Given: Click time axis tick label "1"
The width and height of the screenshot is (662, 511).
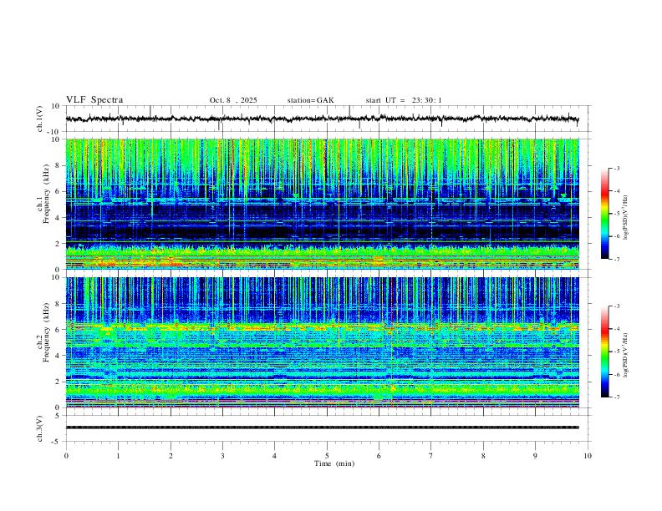Looking at the screenshot, I should 118,456.
